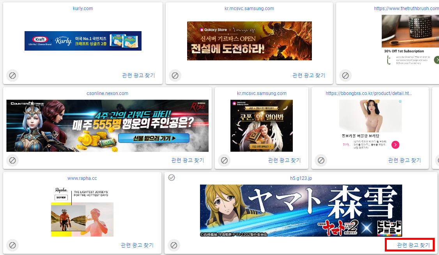Find related ads for kurly.com card
Viewport: 439px width, 255px height.
coord(138,76)
